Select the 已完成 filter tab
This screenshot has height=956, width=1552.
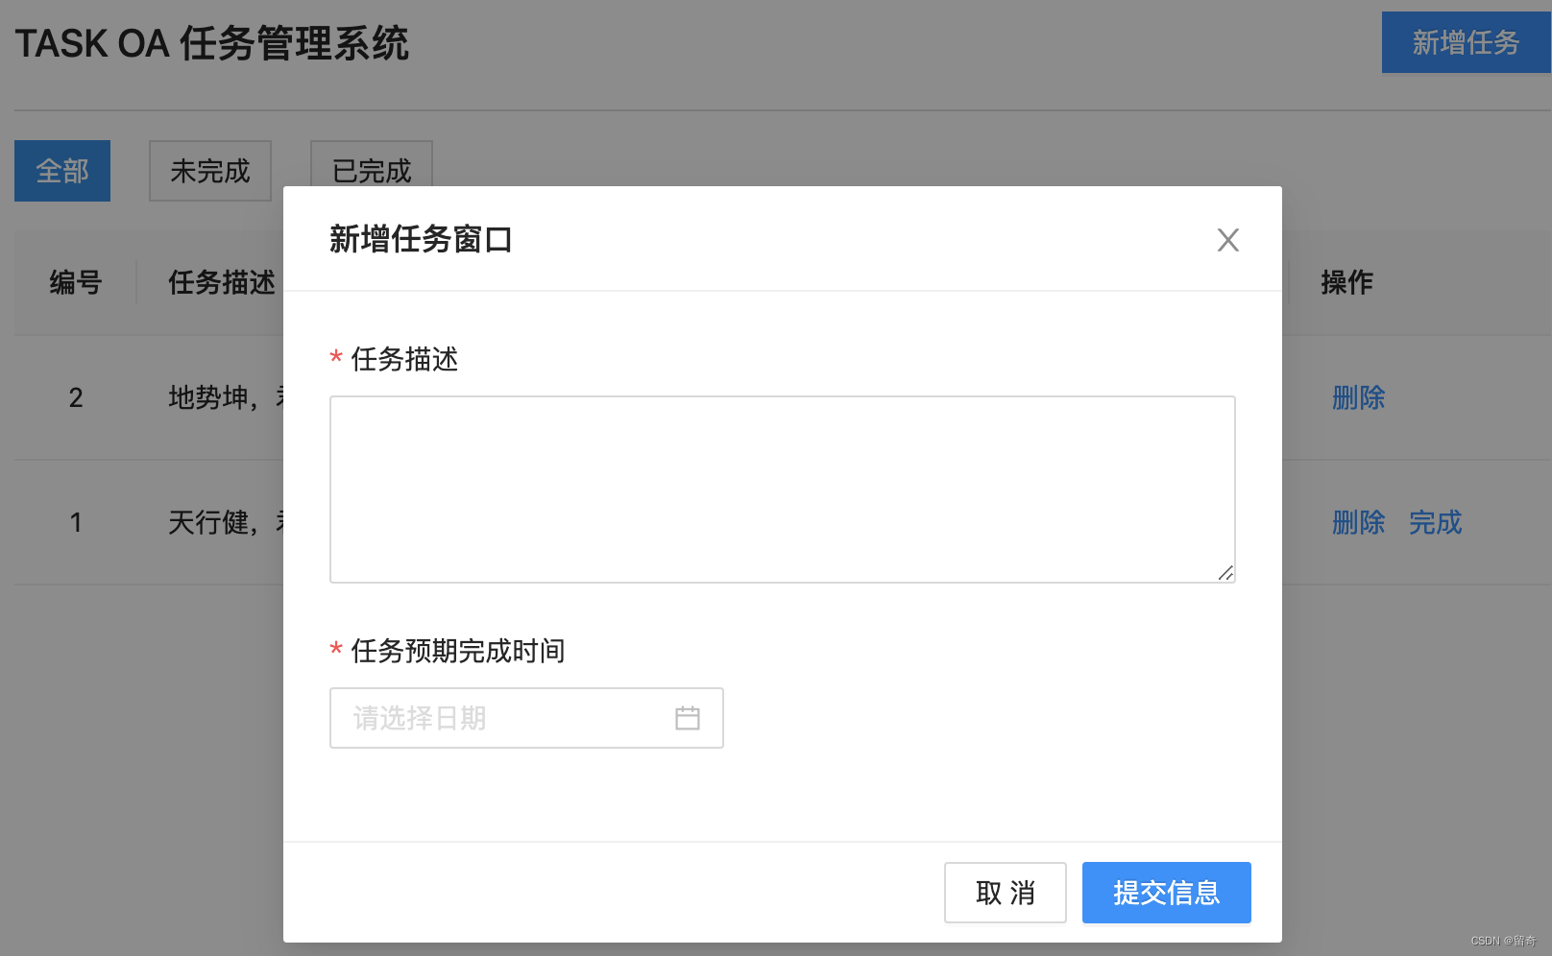(x=372, y=164)
